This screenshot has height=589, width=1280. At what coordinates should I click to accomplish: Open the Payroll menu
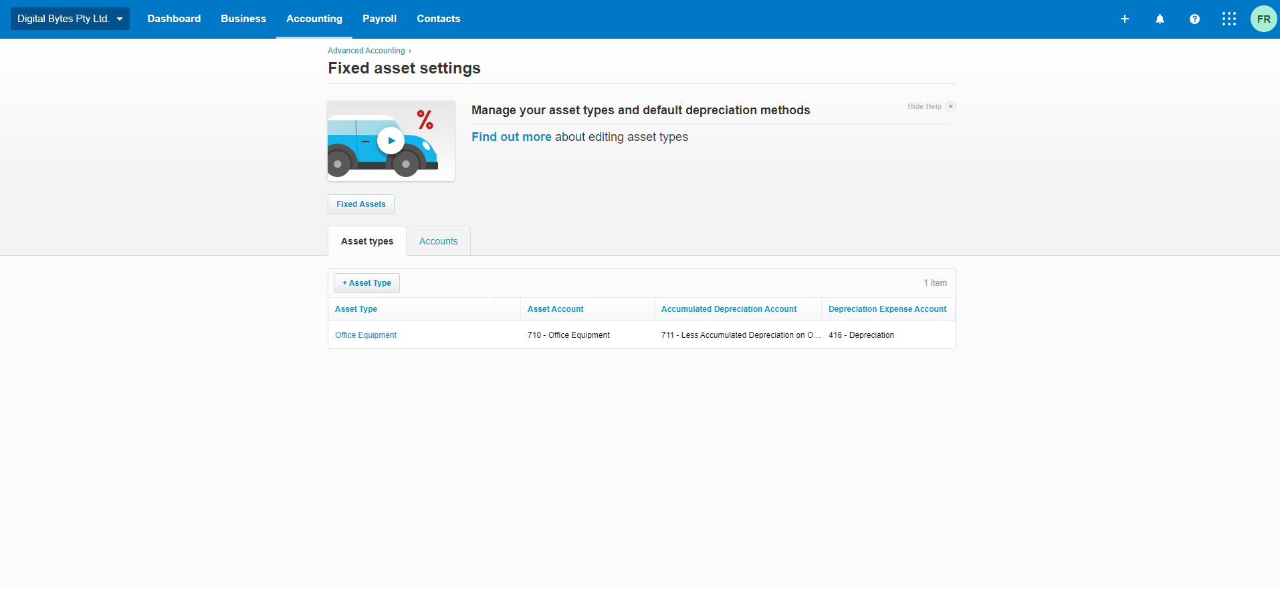click(379, 19)
